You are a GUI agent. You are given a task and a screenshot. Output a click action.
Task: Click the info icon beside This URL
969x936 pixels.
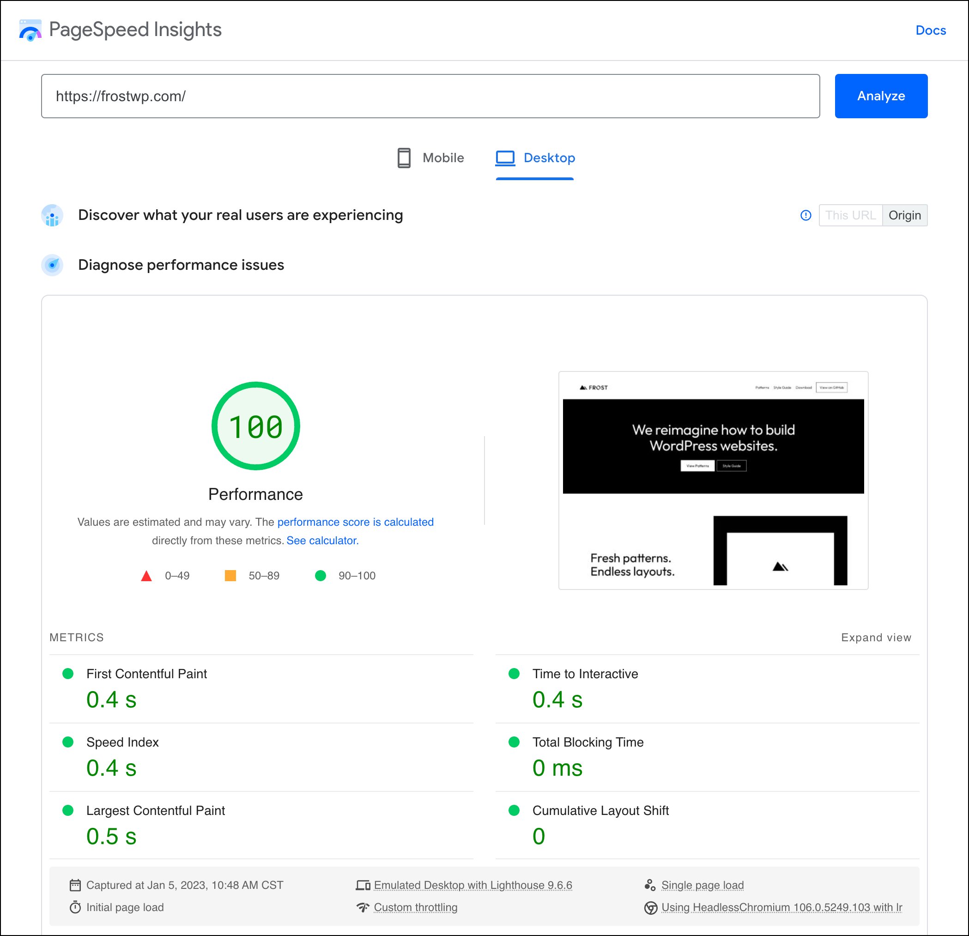(805, 216)
